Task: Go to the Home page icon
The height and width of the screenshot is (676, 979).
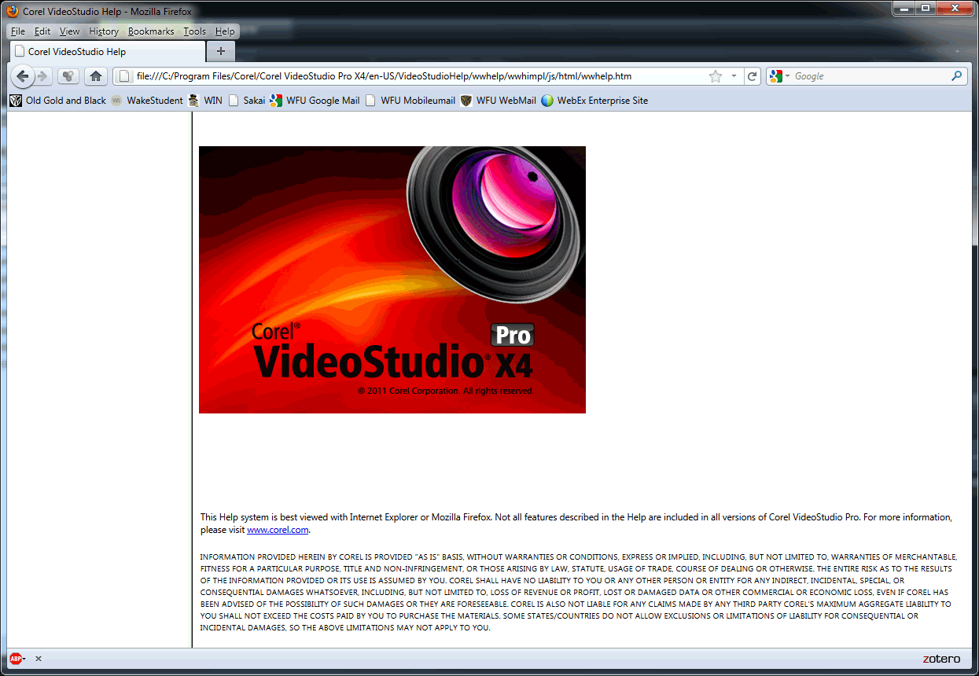Action: click(96, 76)
